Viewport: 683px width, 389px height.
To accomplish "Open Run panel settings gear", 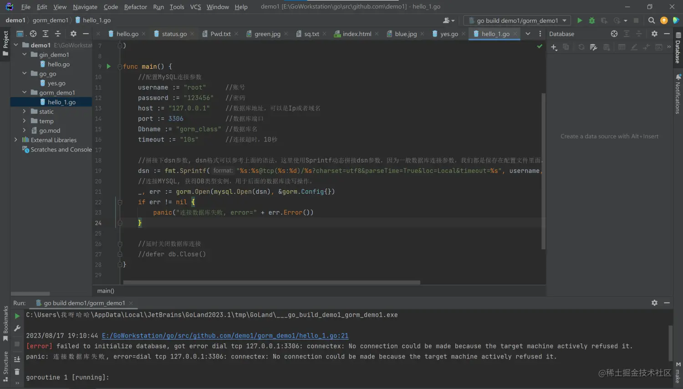I will coord(654,303).
